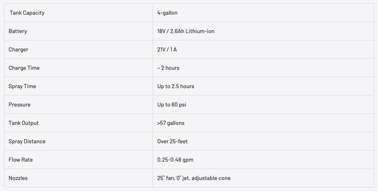The image size is (378, 191).
Task: Select the nozzle types value text
Action: [x=193, y=178]
